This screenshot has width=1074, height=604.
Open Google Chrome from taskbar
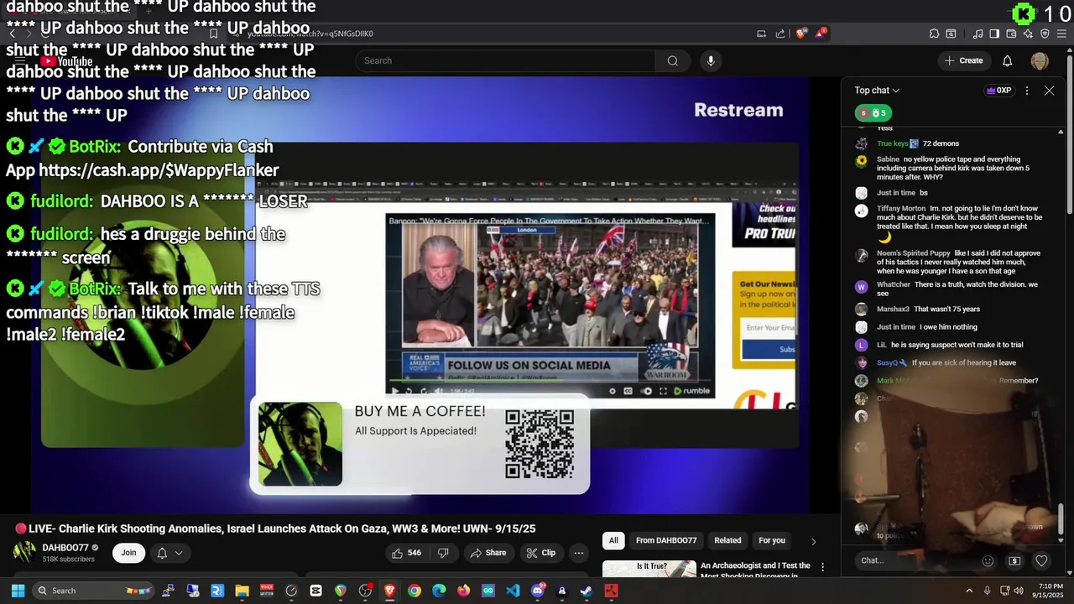tap(414, 591)
